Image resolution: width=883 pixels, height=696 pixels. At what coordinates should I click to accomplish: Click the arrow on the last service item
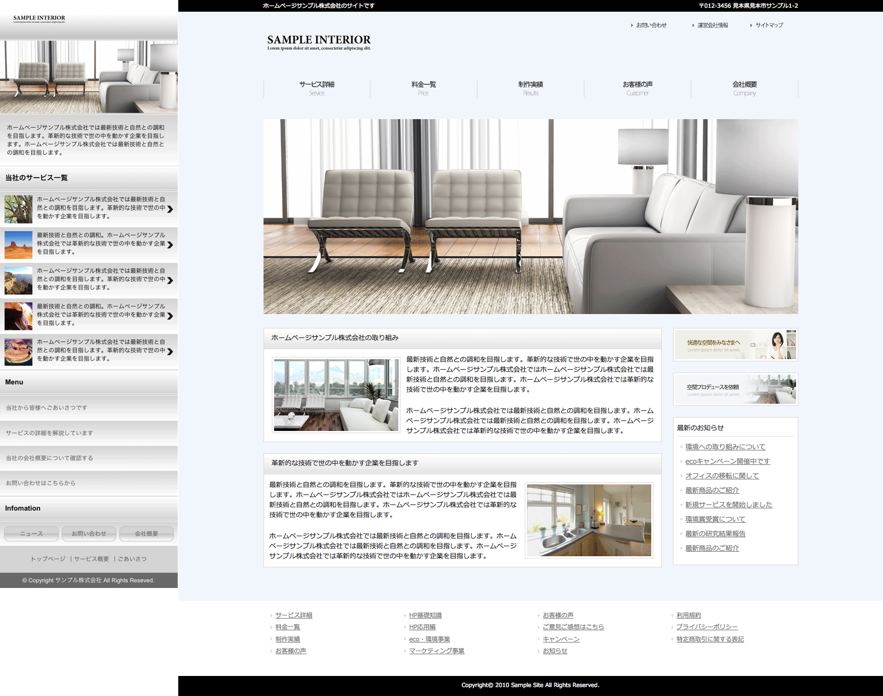[170, 352]
